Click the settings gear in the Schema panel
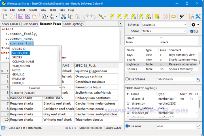The image size is (204, 136). pyautogui.click(x=193, y=25)
